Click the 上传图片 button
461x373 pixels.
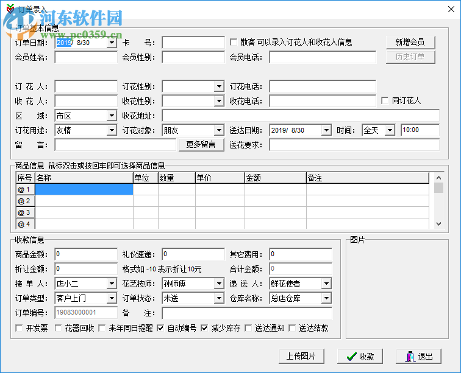[301, 357]
